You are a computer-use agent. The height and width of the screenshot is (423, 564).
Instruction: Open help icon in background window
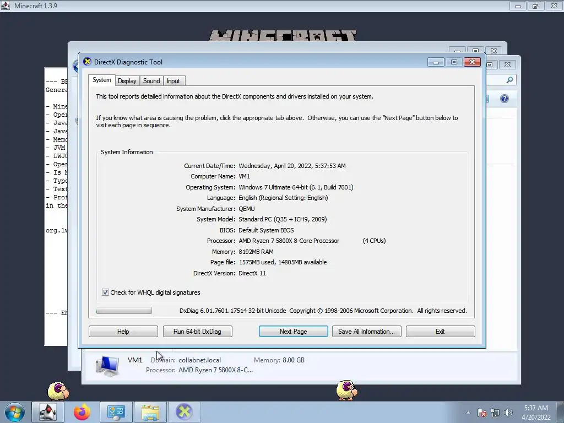(x=505, y=99)
